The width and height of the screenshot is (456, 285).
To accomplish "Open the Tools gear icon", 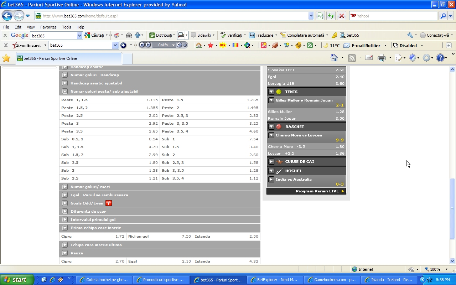I will click(426, 58).
